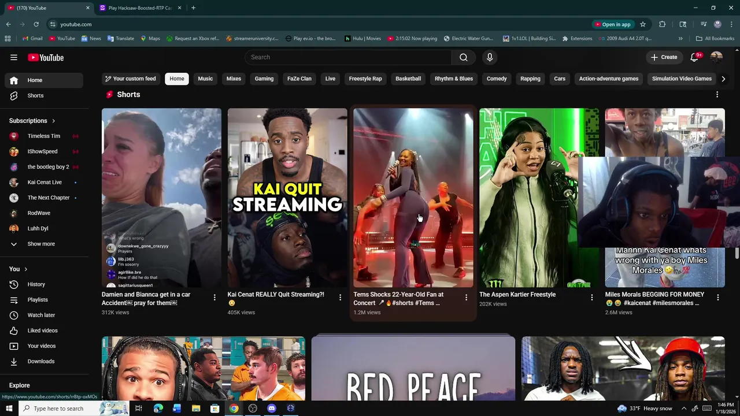
Task: Open Gmail bookmark
Action: click(x=32, y=38)
